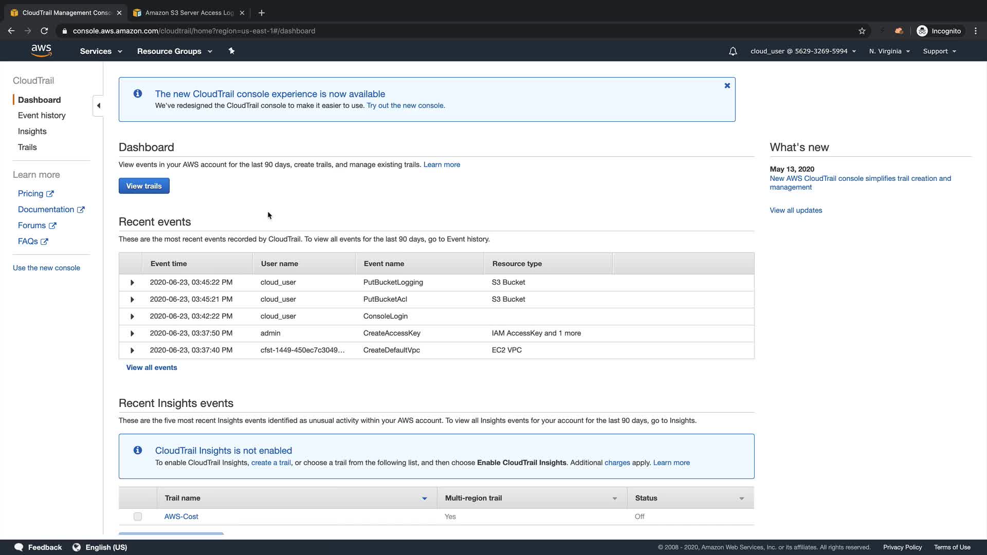Click the pin shortcuts icon in navbar
Screen dimensions: 987x555
point(231,51)
